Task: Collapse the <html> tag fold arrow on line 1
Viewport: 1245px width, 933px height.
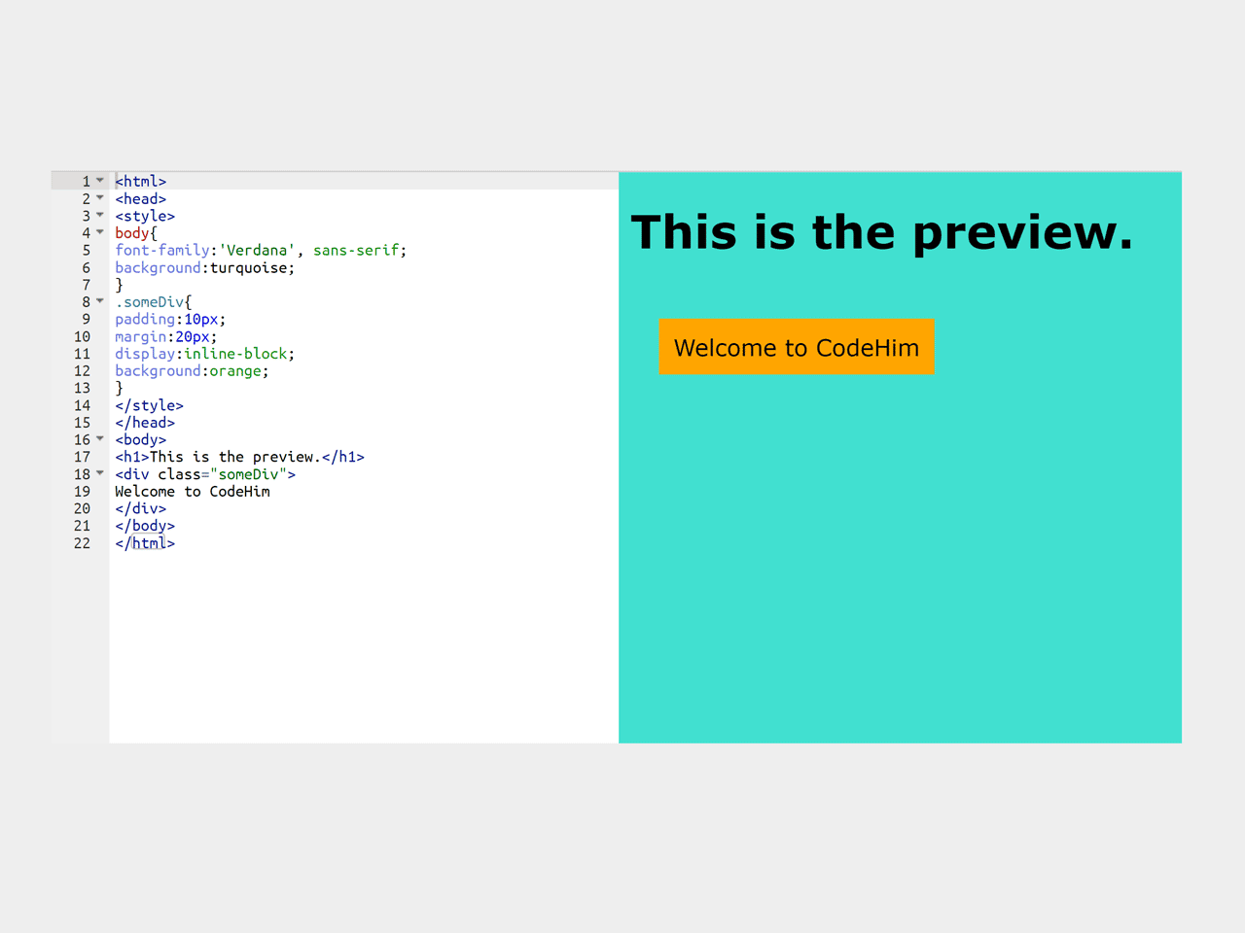Action: click(x=100, y=180)
